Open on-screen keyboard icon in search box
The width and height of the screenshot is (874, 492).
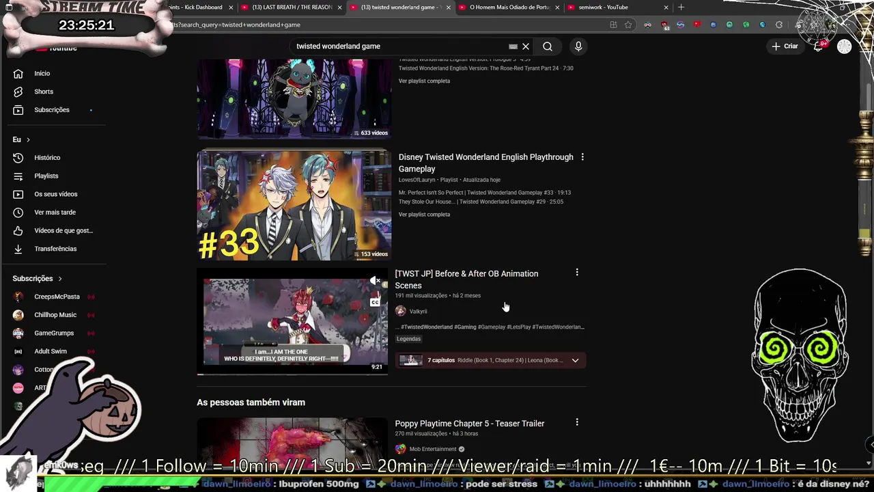(x=513, y=46)
